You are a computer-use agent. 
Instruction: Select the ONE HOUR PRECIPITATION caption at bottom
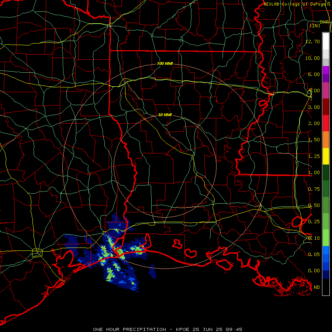pos(167,329)
